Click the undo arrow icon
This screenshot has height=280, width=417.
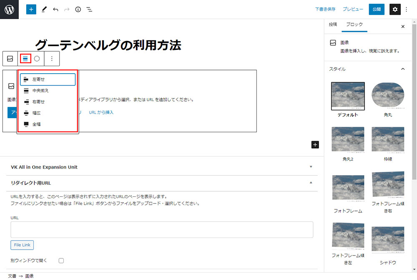(x=55, y=9)
